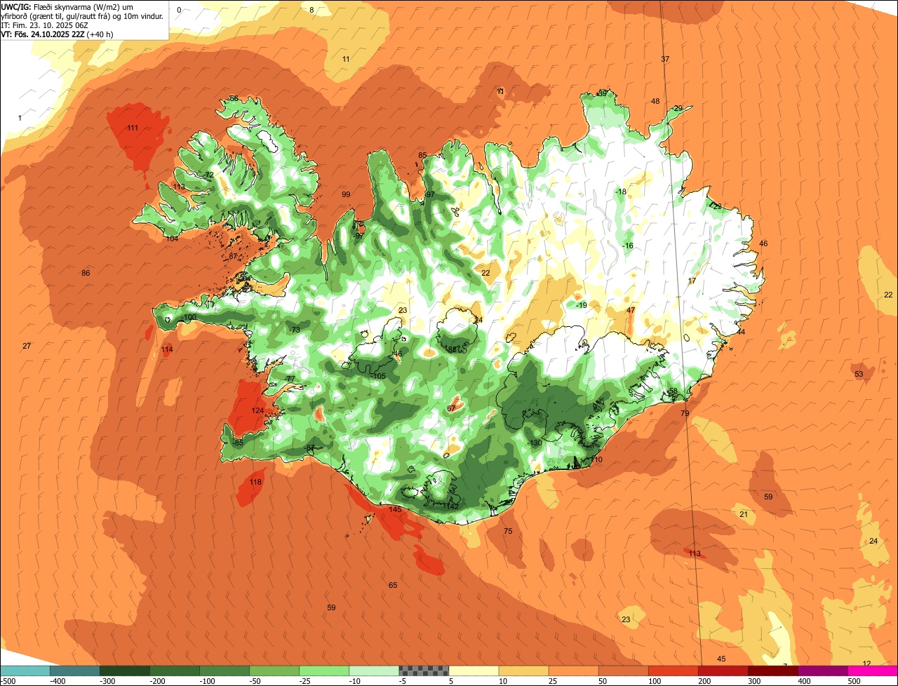The width and height of the screenshot is (898, 686).
Task: Click the value 145 off the south coast
Action: [x=395, y=509]
